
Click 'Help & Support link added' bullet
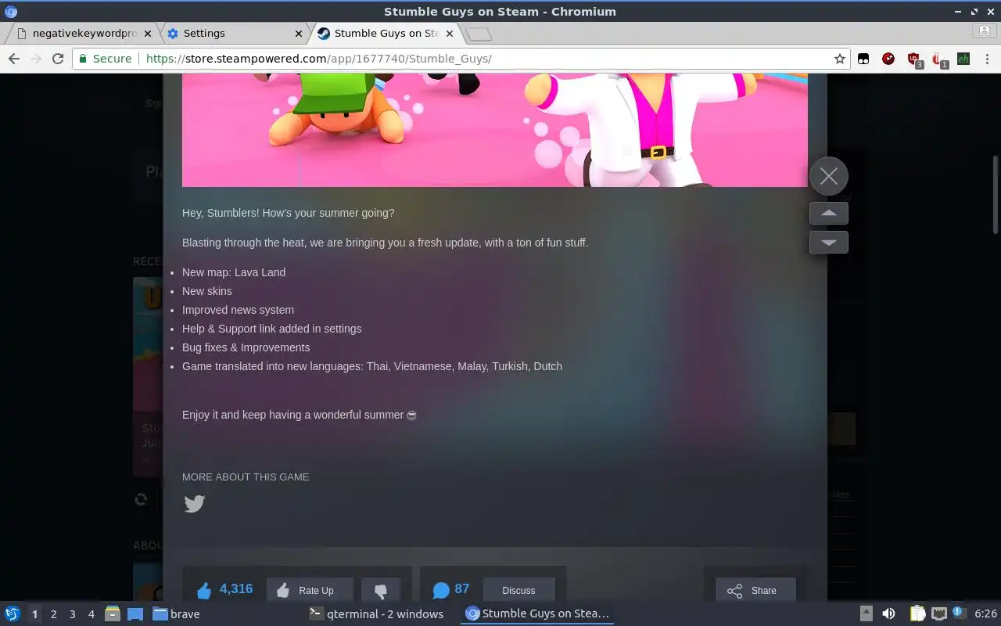pyautogui.click(x=271, y=329)
